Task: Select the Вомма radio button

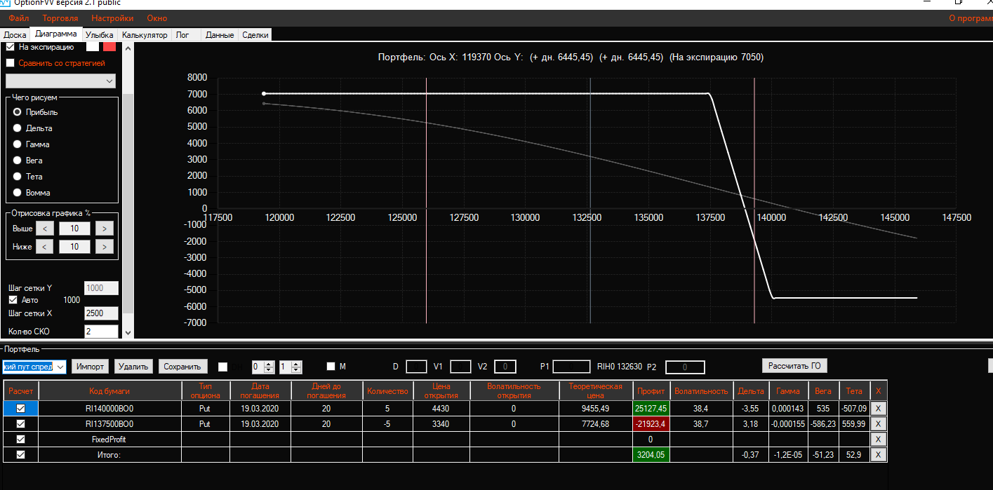Action: (18, 193)
